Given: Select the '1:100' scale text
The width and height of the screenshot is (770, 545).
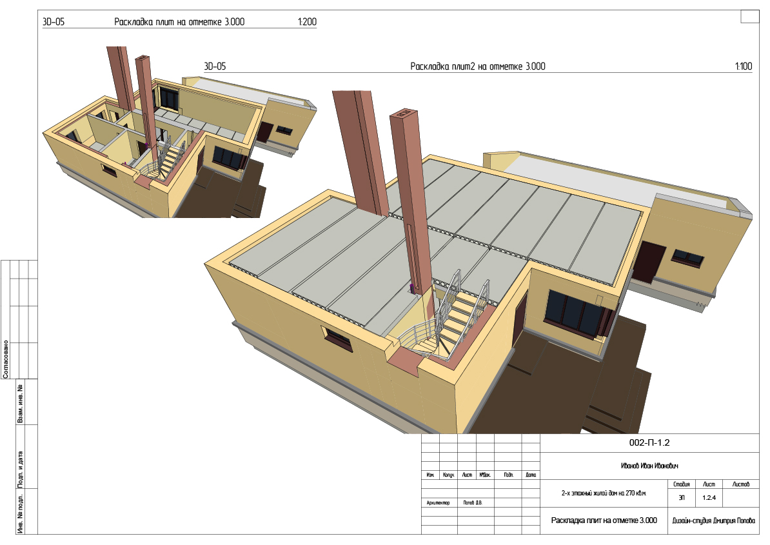Looking at the screenshot, I should point(744,66).
